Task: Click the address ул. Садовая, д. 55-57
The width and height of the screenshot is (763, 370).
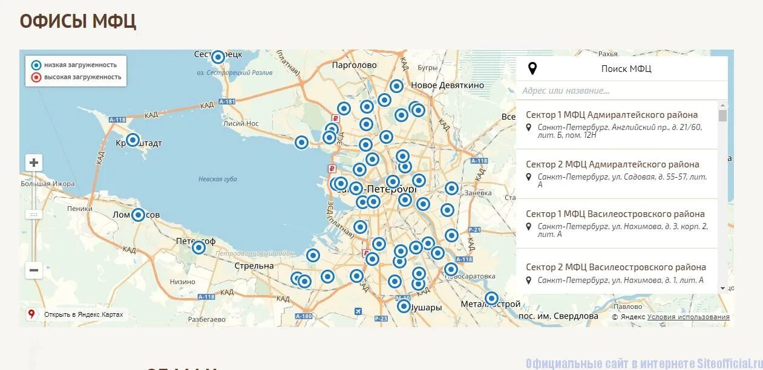Action: pos(650,177)
